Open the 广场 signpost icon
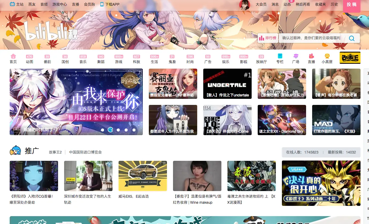 (296, 56)
